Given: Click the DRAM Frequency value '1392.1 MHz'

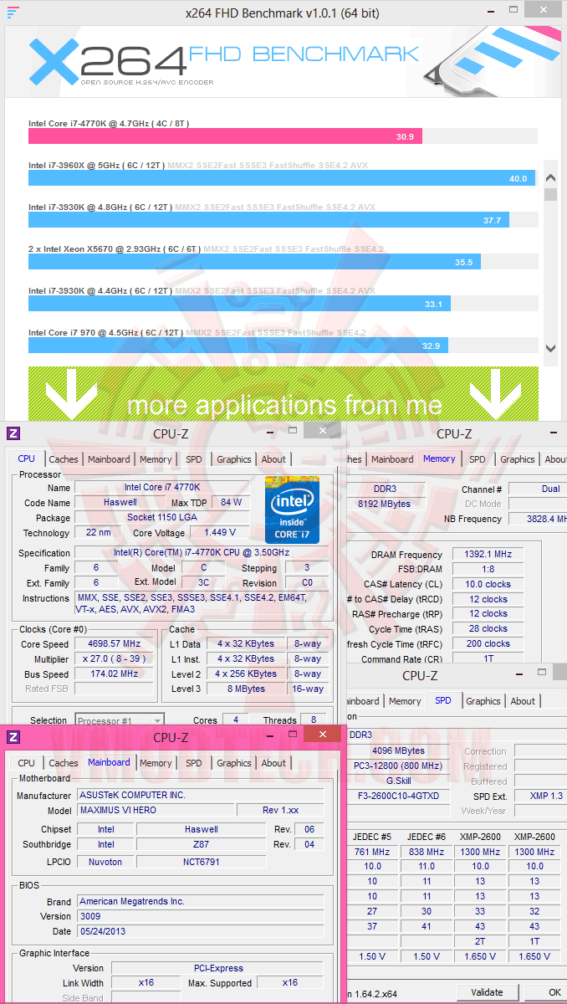Looking at the screenshot, I should click(488, 555).
